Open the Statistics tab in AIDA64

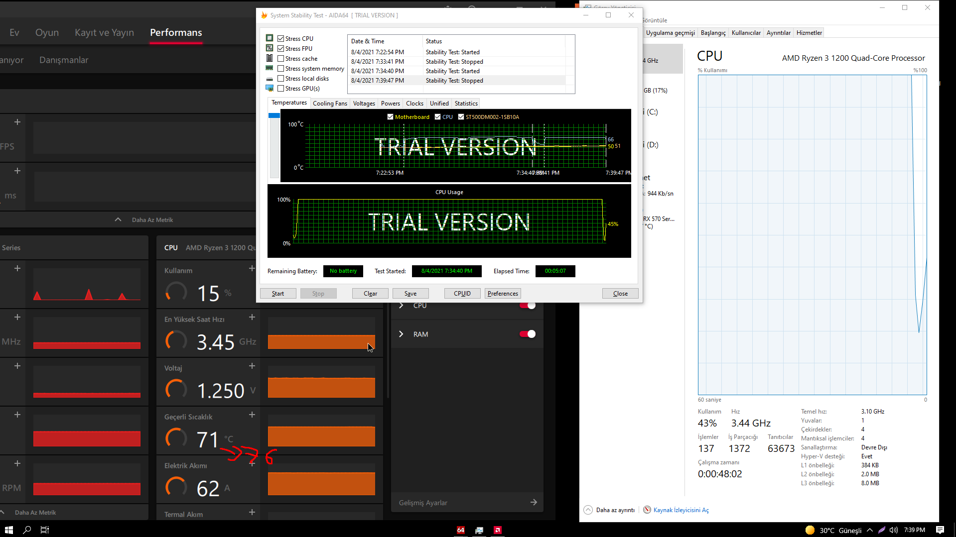(x=466, y=104)
